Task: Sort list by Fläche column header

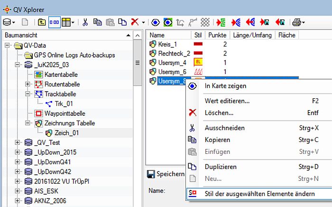Action: (287, 35)
